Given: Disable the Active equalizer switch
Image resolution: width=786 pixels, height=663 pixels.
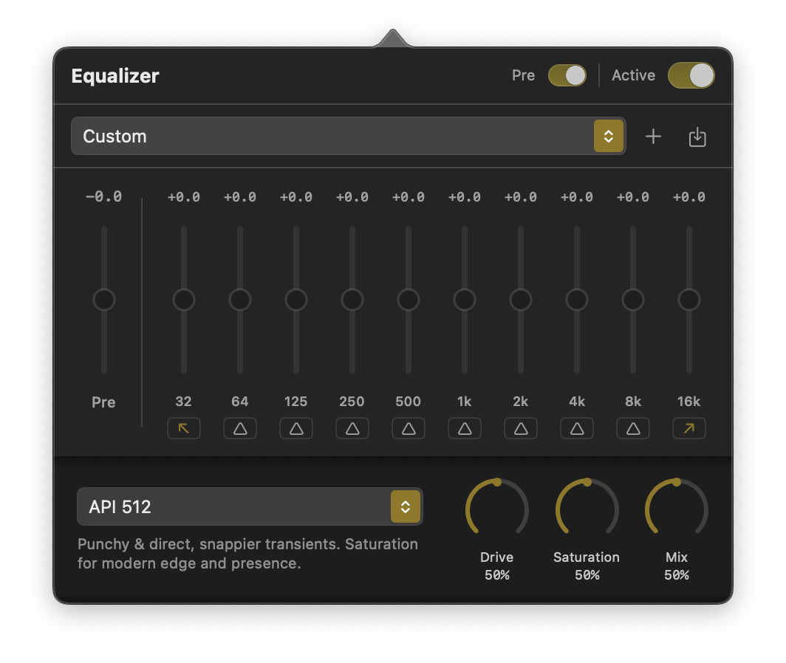Looking at the screenshot, I should click(x=691, y=75).
